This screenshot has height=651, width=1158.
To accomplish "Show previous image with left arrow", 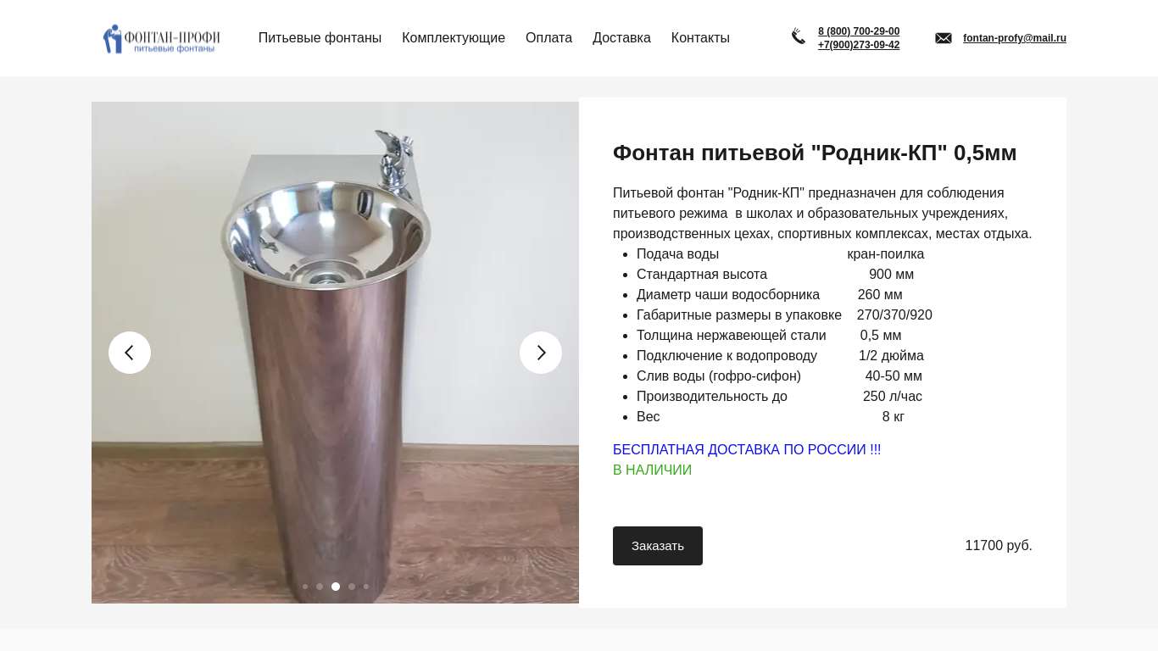I will click(x=130, y=353).
